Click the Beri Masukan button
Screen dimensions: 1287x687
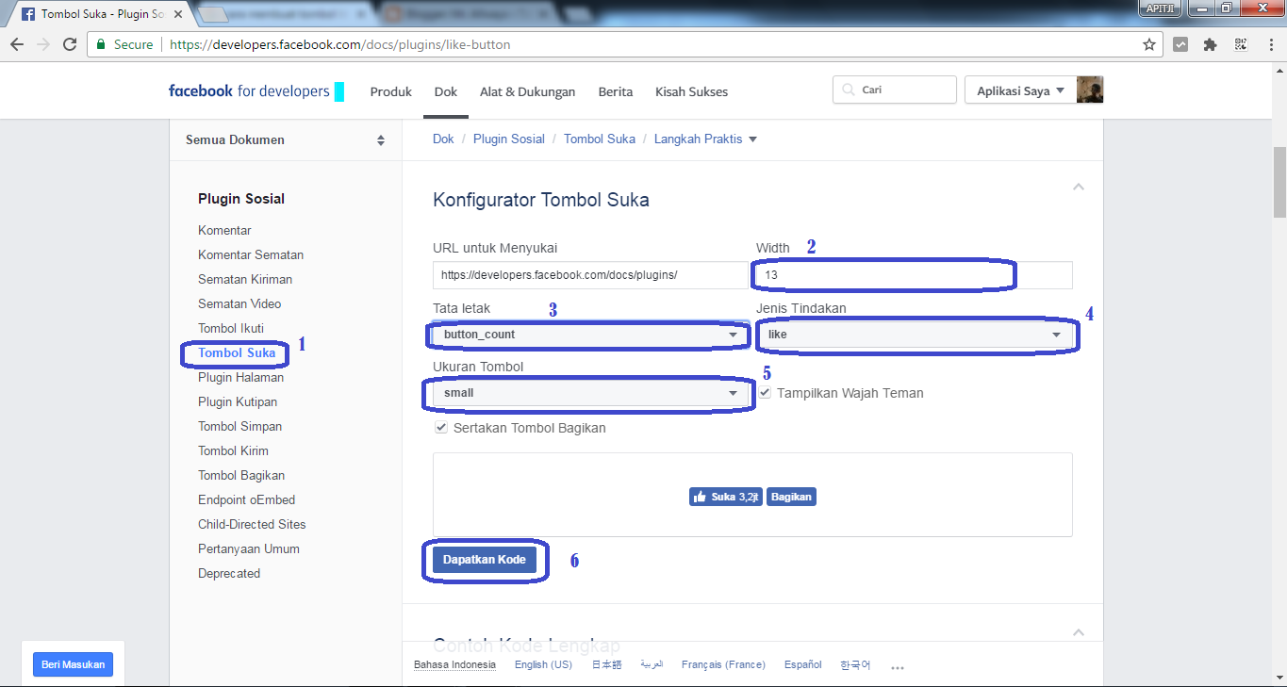[73, 664]
